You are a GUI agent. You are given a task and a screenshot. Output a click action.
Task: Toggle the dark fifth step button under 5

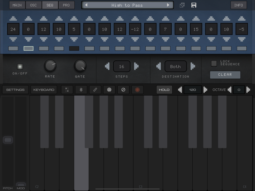74,48
